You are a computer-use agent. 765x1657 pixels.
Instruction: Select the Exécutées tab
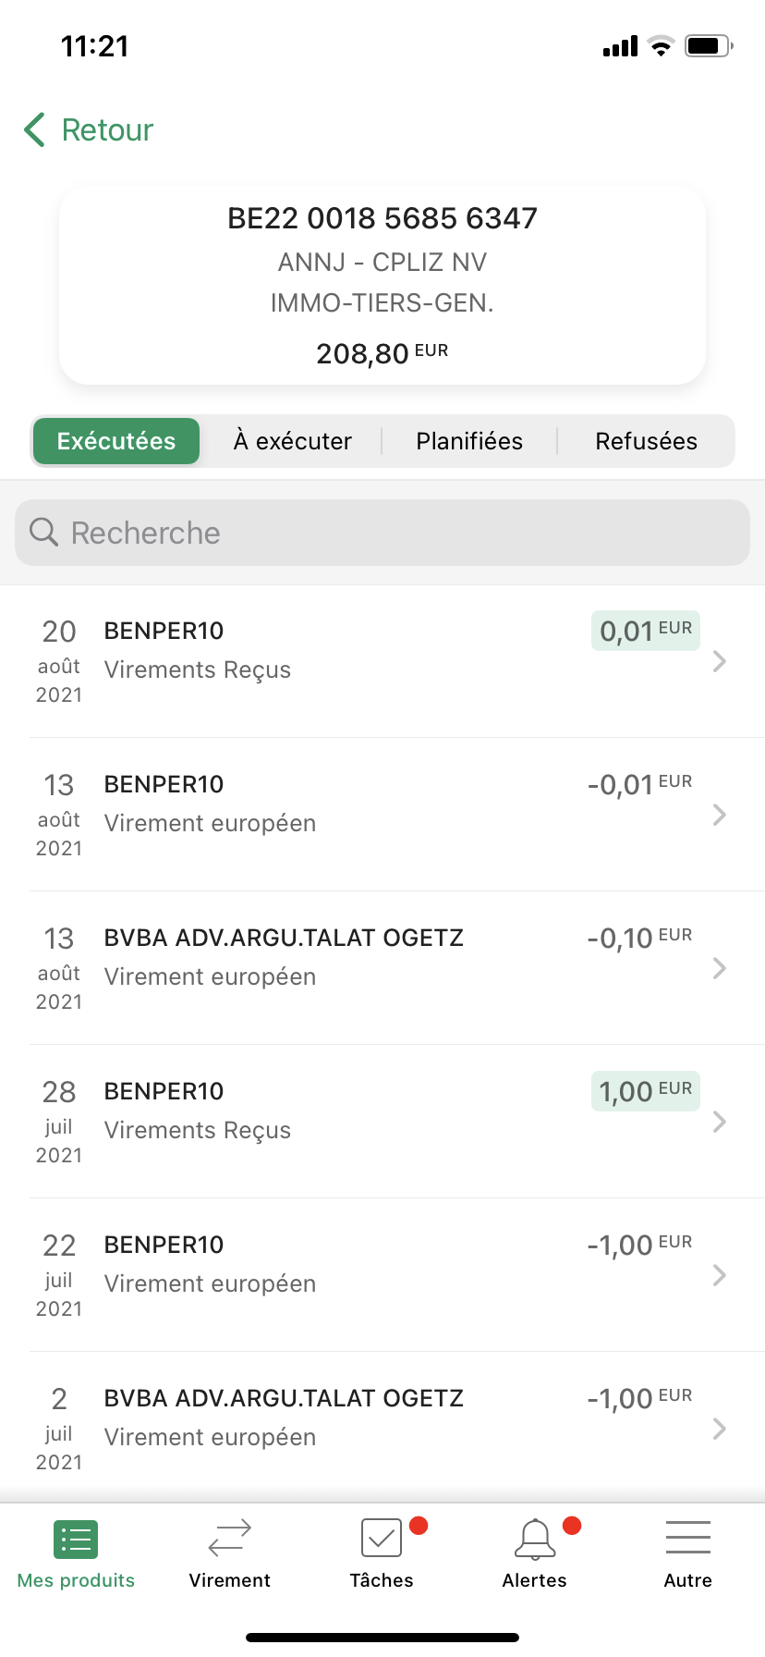pos(116,441)
